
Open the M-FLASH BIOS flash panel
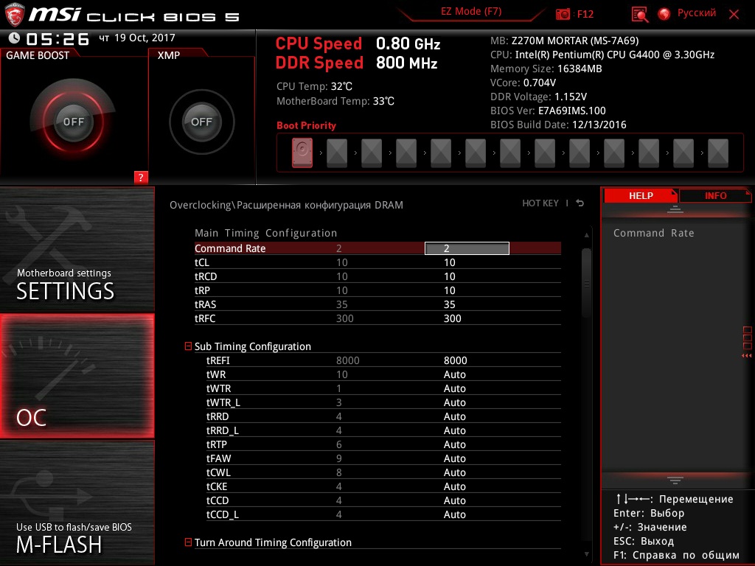pyautogui.click(x=77, y=503)
